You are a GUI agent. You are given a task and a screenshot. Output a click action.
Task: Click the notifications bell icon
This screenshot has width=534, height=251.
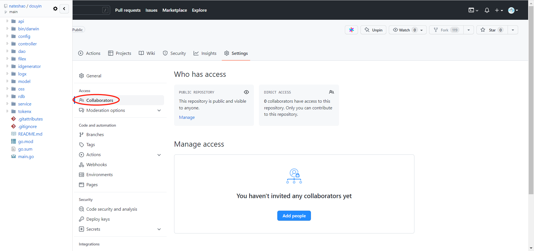pyautogui.click(x=487, y=10)
